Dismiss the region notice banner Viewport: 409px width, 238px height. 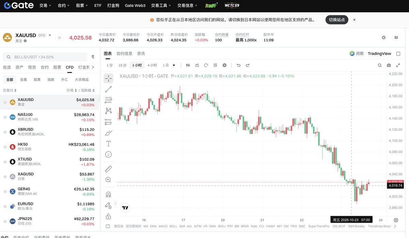coord(354,20)
